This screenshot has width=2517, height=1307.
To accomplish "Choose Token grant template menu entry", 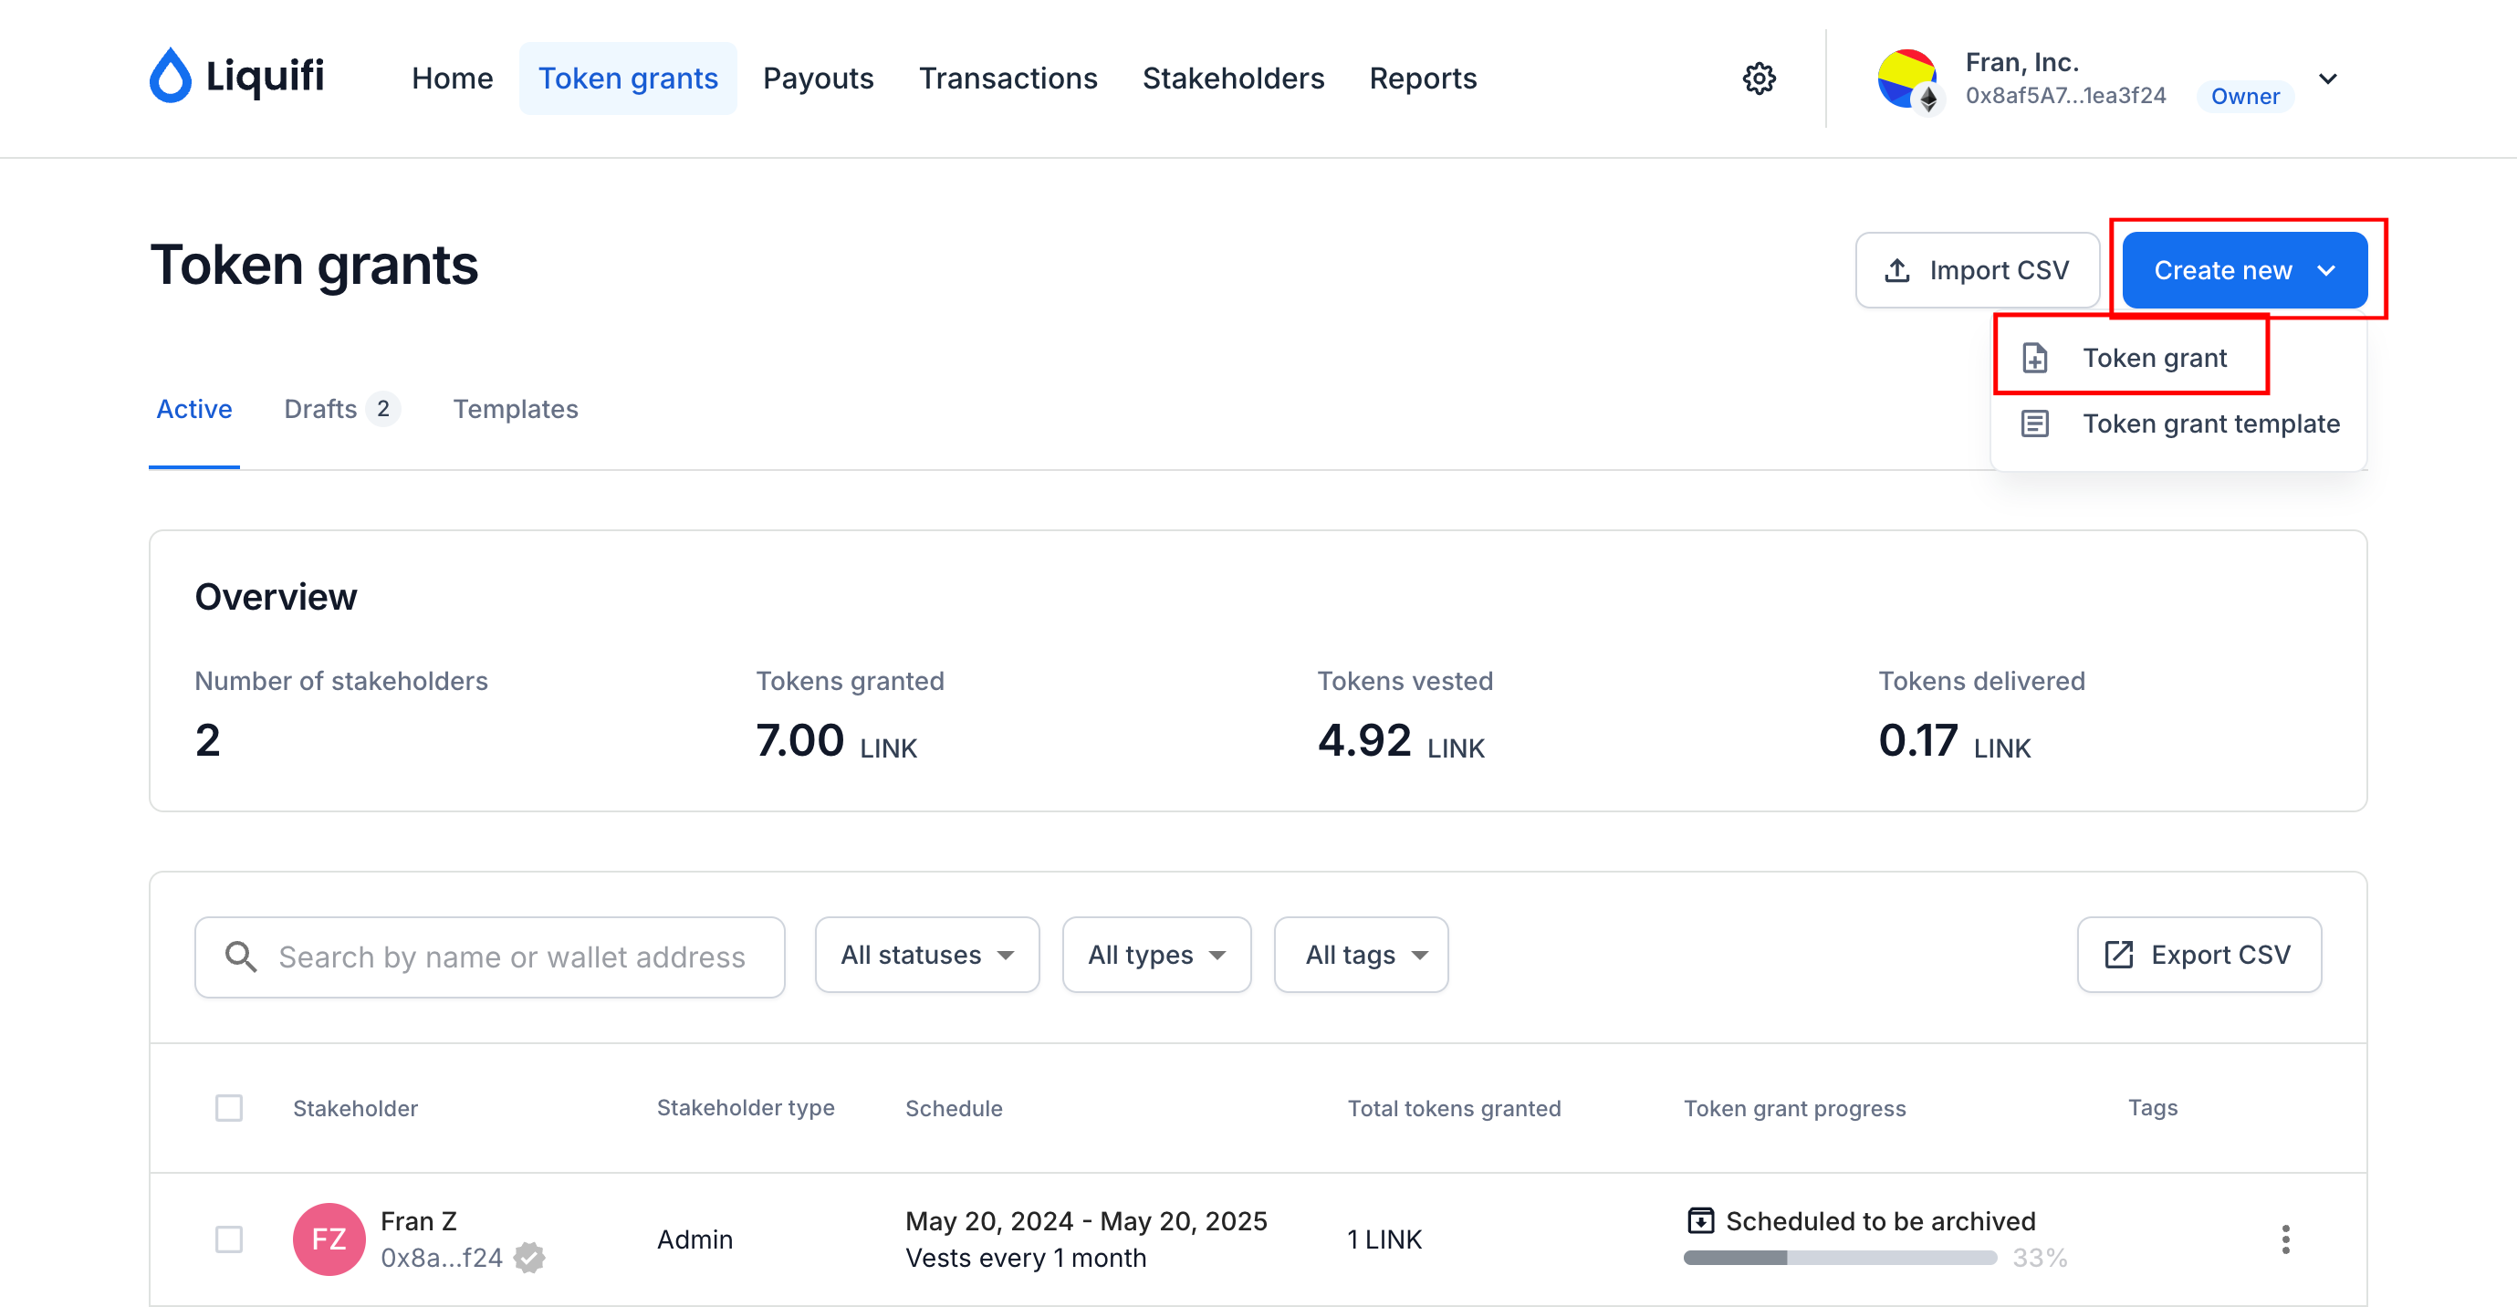I will pyautogui.click(x=2179, y=423).
